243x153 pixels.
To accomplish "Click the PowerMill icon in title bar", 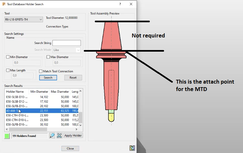I will click(4, 4).
